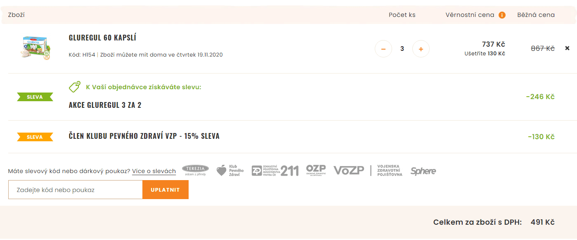Click the ČLEN KLUBU PEVNÉHO ZDRAVÍ discount row
The image size is (577, 240).
(x=144, y=135)
